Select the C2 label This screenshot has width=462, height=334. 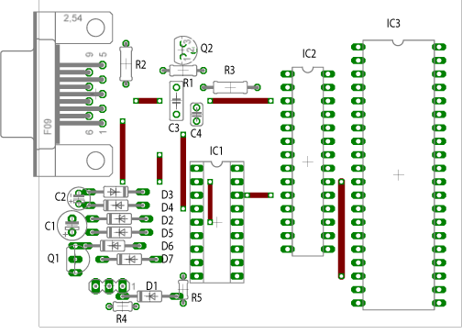pos(60,196)
